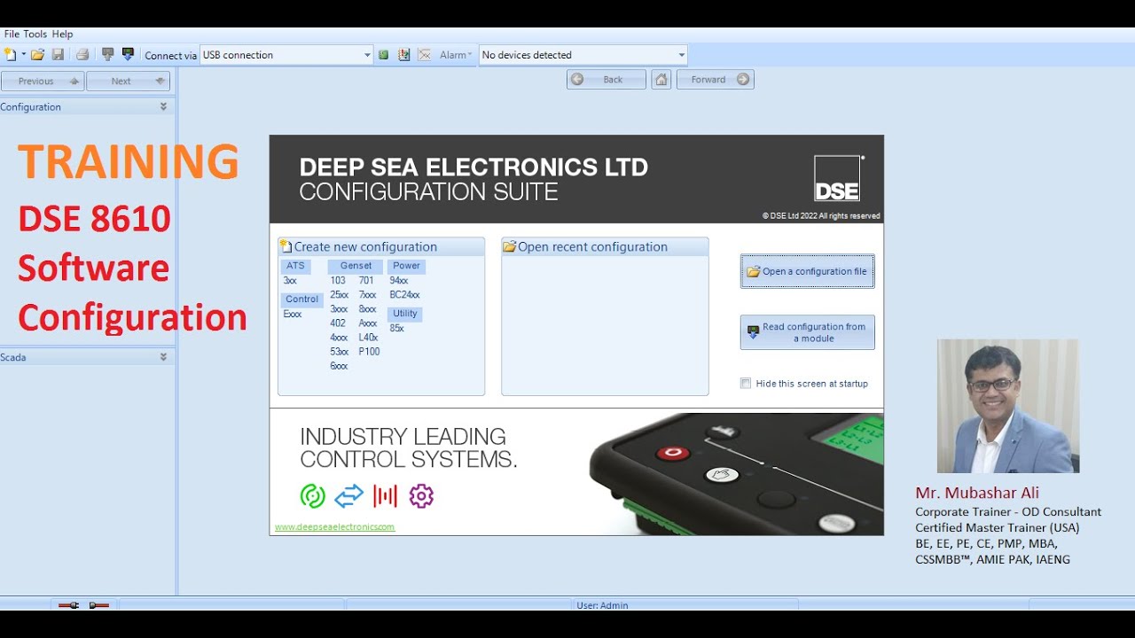Select Genset 7xxx module type

coord(368,295)
